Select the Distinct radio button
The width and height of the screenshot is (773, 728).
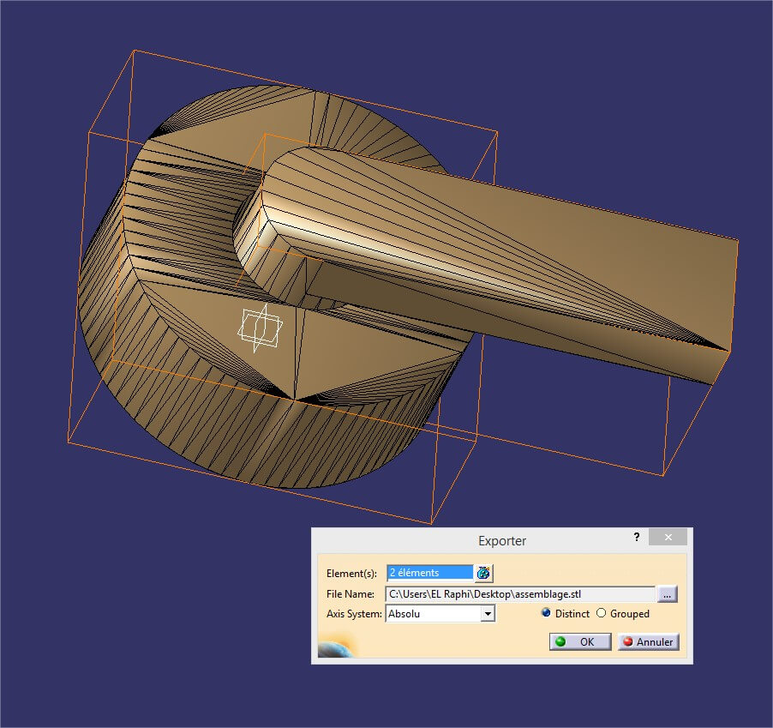point(546,614)
